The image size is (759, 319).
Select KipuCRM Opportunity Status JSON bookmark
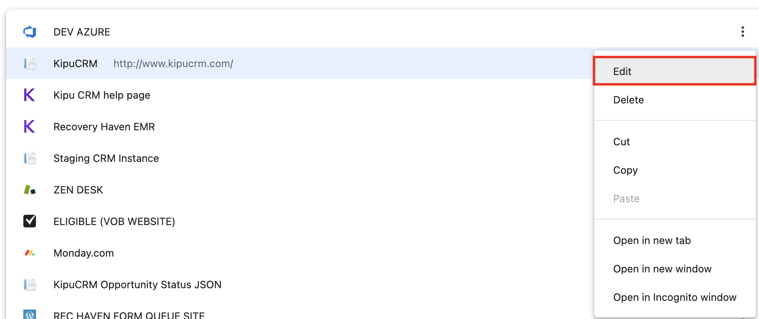point(137,285)
